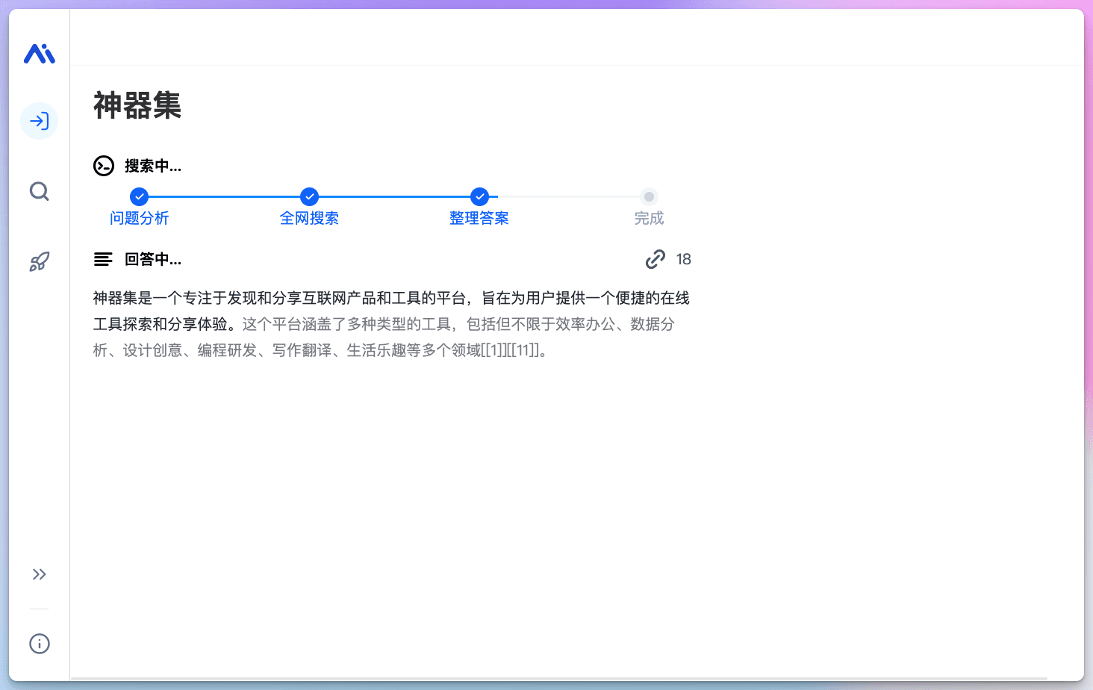
Task: Open the info circle icon
Action: pyautogui.click(x=40, y=644)
